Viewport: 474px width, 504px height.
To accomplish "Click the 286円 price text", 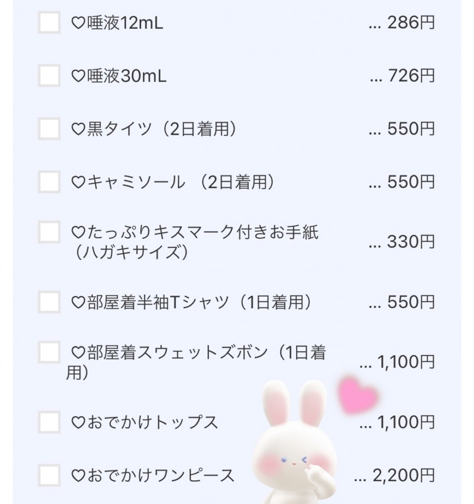I will (411, 23).
